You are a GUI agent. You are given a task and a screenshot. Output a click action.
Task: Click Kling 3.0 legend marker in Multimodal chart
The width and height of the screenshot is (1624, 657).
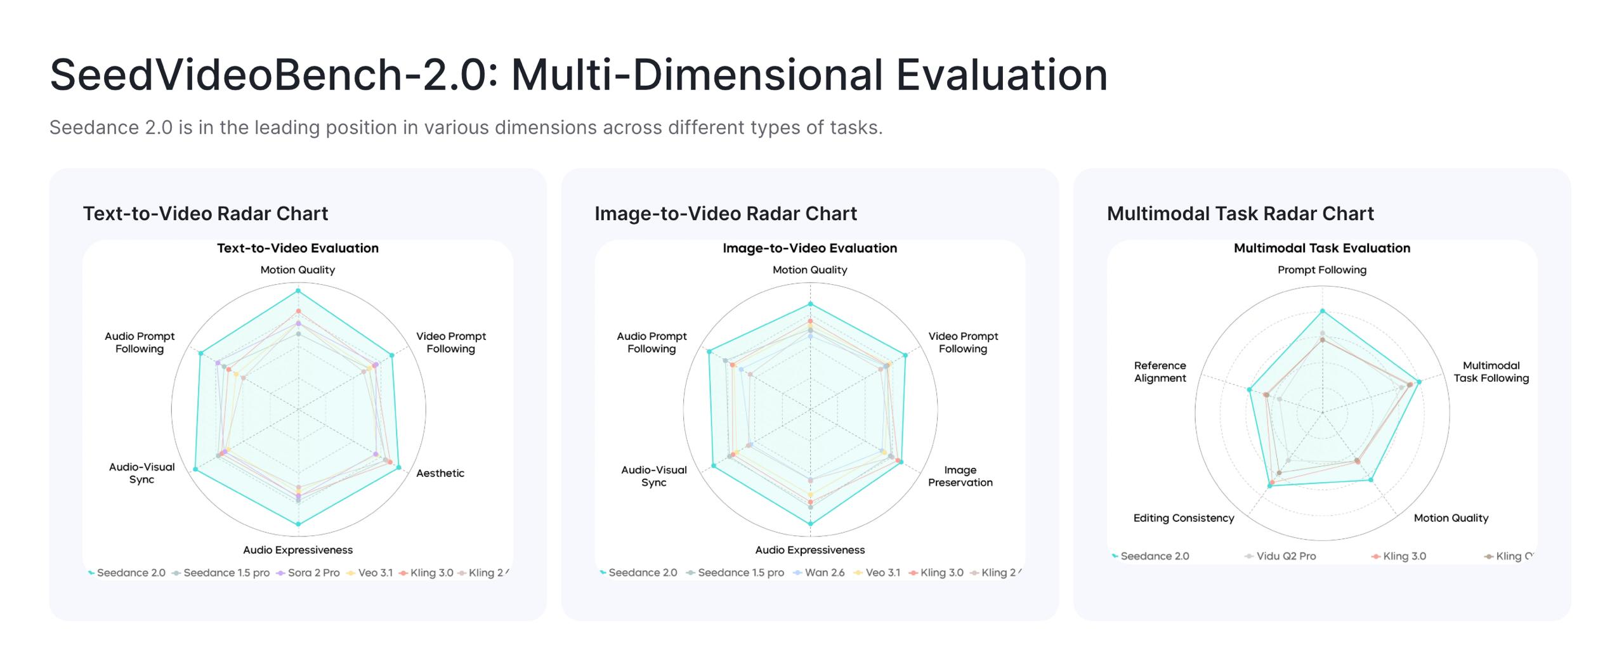click(1376, 557)
